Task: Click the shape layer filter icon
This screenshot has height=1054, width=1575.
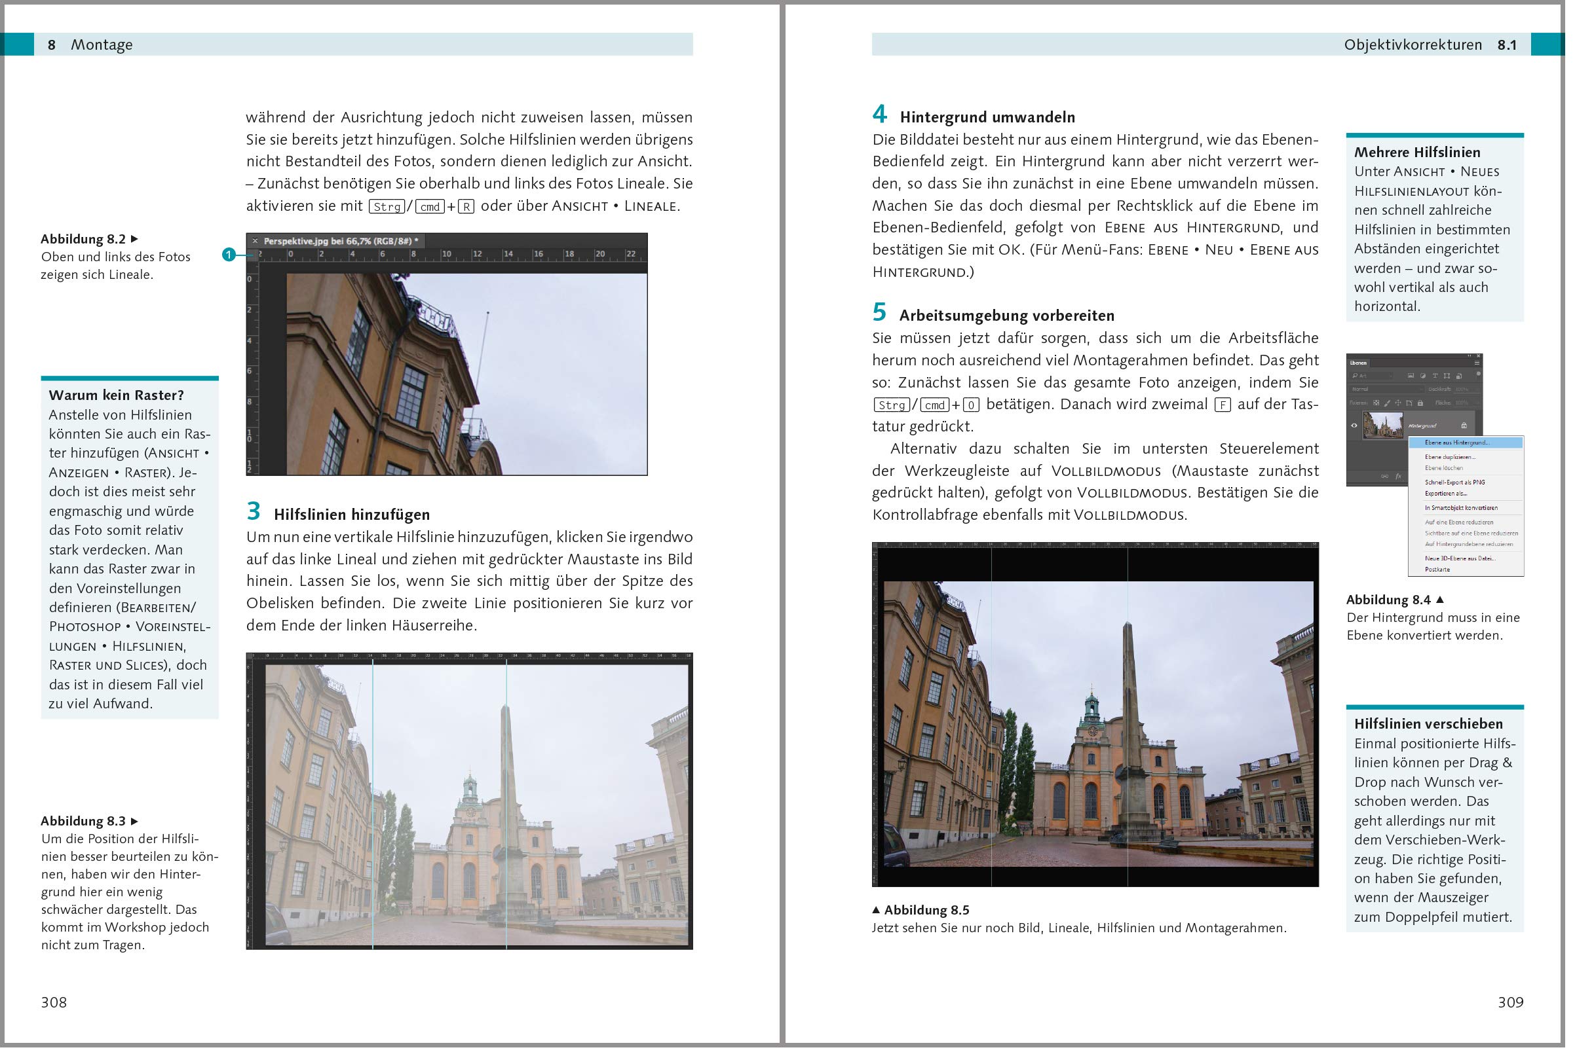Action: 1447,376
